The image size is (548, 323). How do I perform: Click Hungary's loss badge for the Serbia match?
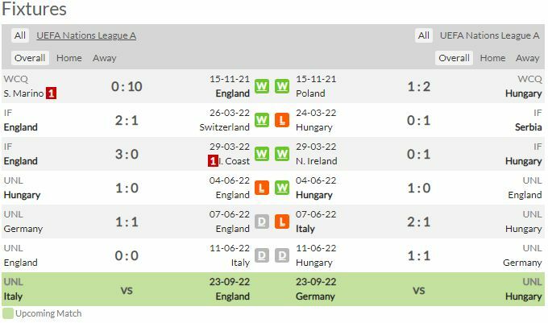click(x=282, y=120)
